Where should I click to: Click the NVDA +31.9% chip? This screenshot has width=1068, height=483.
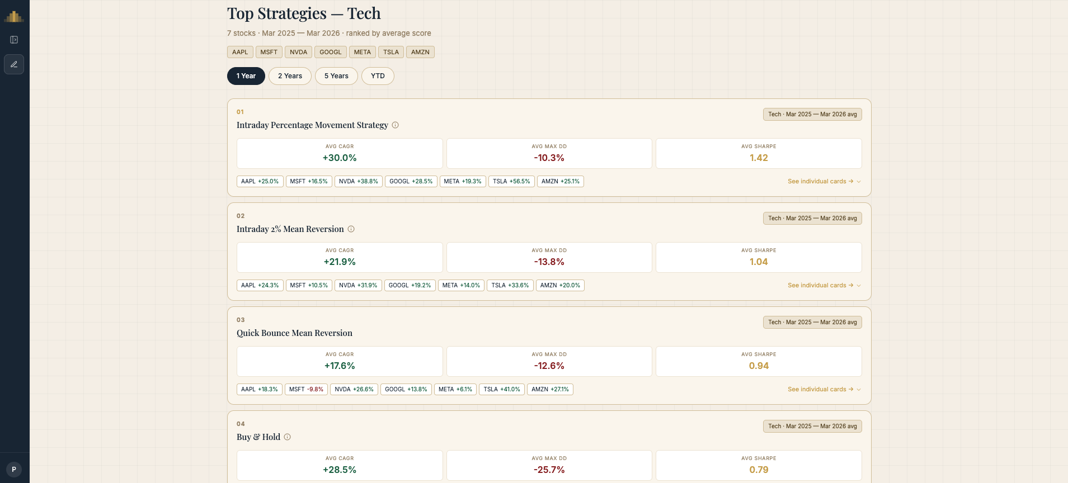(358, 285)
